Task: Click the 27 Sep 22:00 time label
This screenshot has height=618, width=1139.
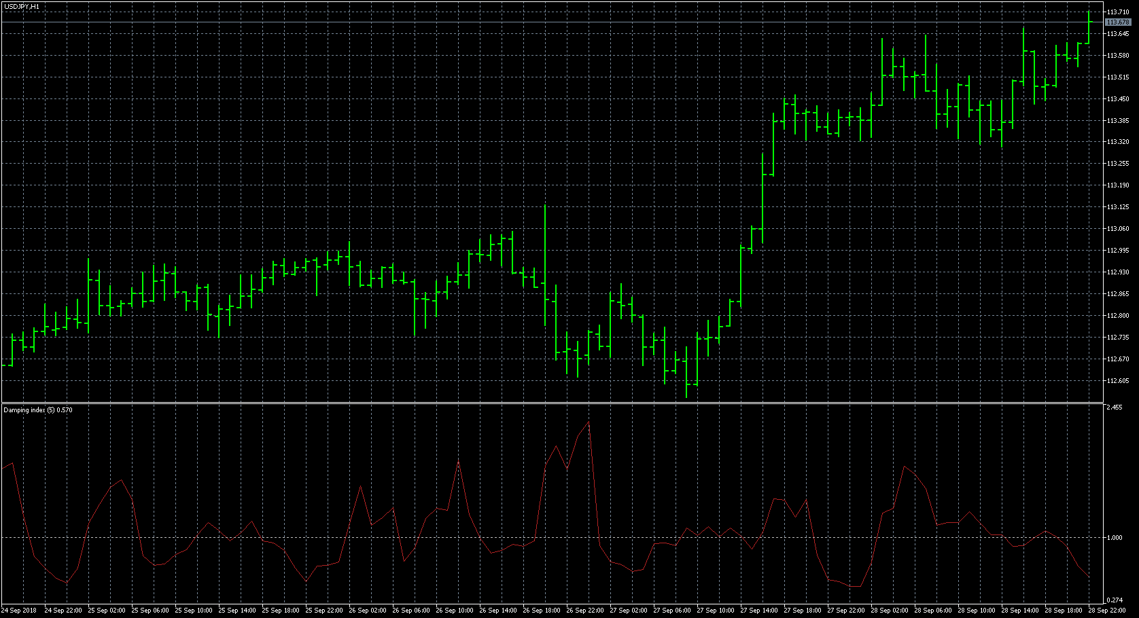Action: pos(846,610)
